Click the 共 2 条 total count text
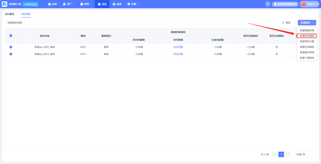 pyautogui.click(x=265, y=154)
